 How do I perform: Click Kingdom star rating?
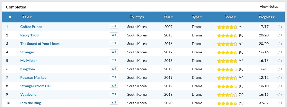tap(227, 70)
